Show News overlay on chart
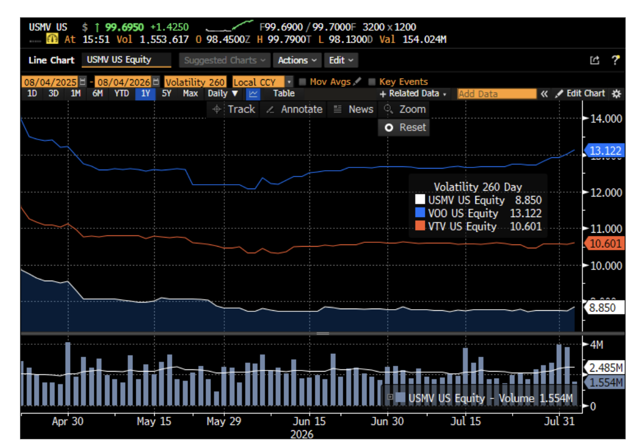 tap(353, 109)
